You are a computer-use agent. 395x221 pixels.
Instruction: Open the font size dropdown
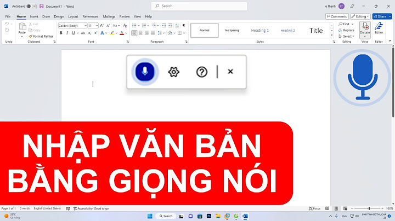coord(97,26)
